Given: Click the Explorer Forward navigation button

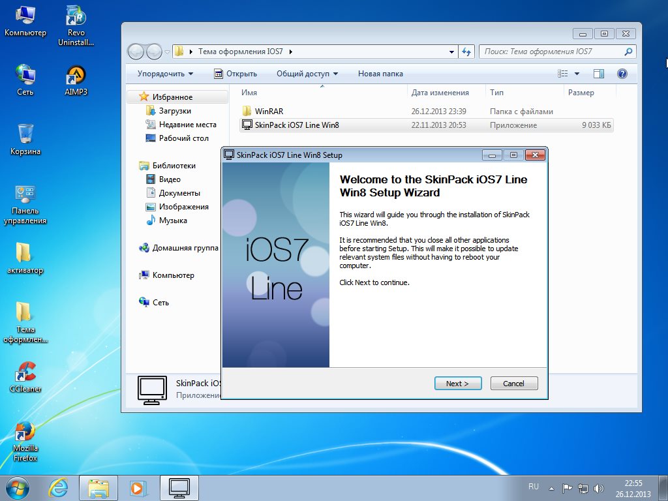Looking at the screenshot, I should pos(154,52).
